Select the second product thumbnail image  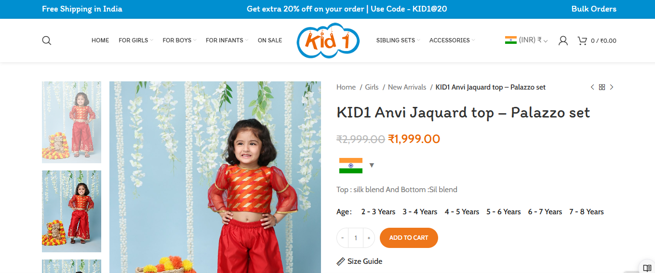tap(71, 211)
